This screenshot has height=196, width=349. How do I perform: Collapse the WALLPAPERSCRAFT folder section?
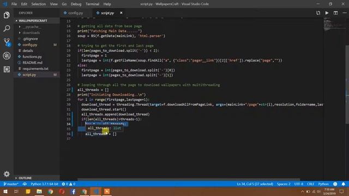[x=37, y=21]
